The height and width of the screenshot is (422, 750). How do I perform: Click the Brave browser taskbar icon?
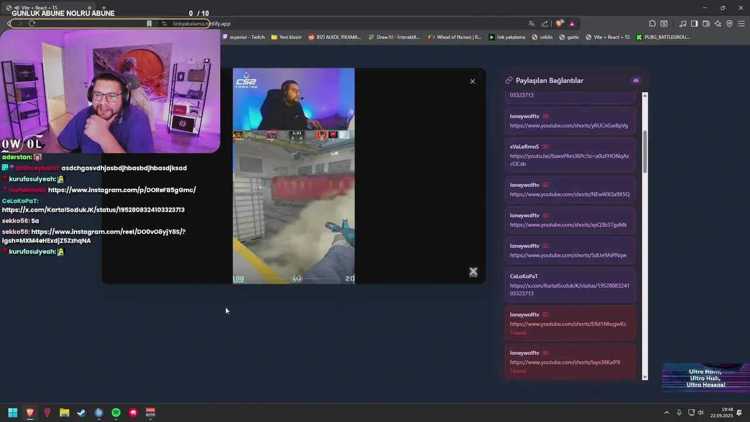(x=30, y=413)
